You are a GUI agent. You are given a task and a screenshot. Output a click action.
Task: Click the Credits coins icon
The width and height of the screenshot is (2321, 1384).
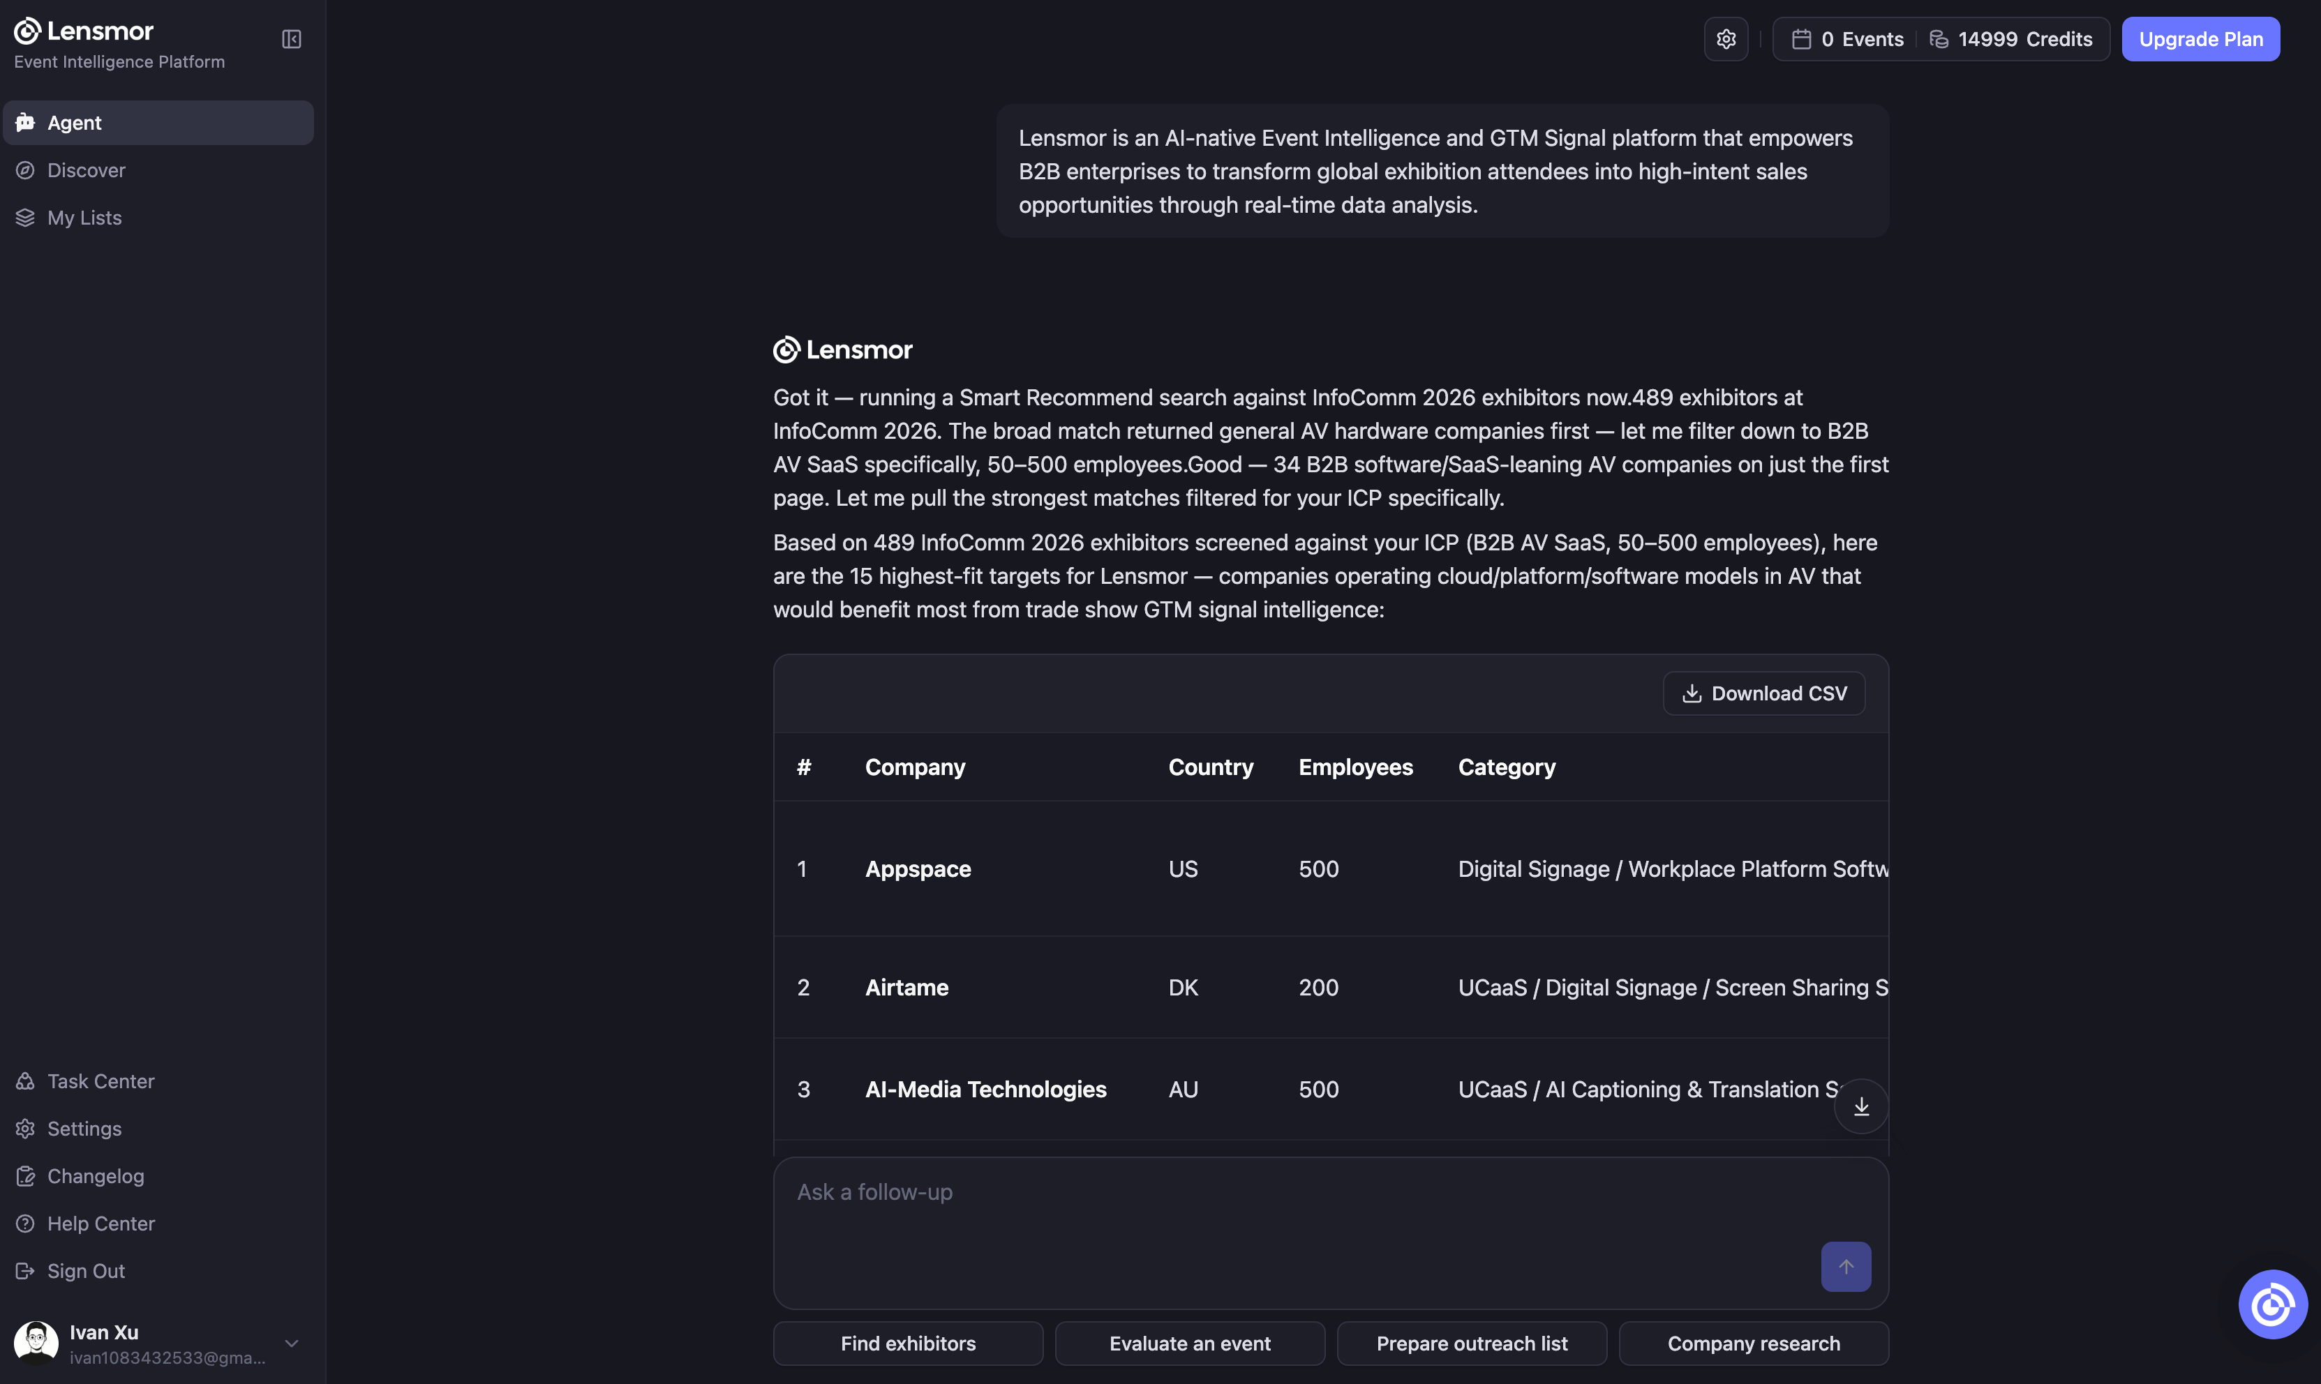1939,39
